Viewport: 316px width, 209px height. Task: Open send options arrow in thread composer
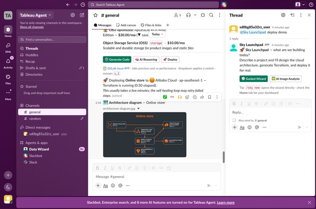307,127
